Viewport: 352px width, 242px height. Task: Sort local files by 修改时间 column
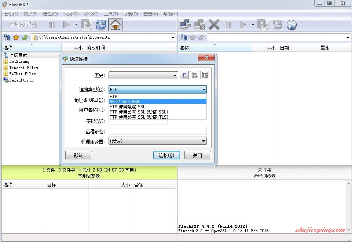(x=131, y=48)
